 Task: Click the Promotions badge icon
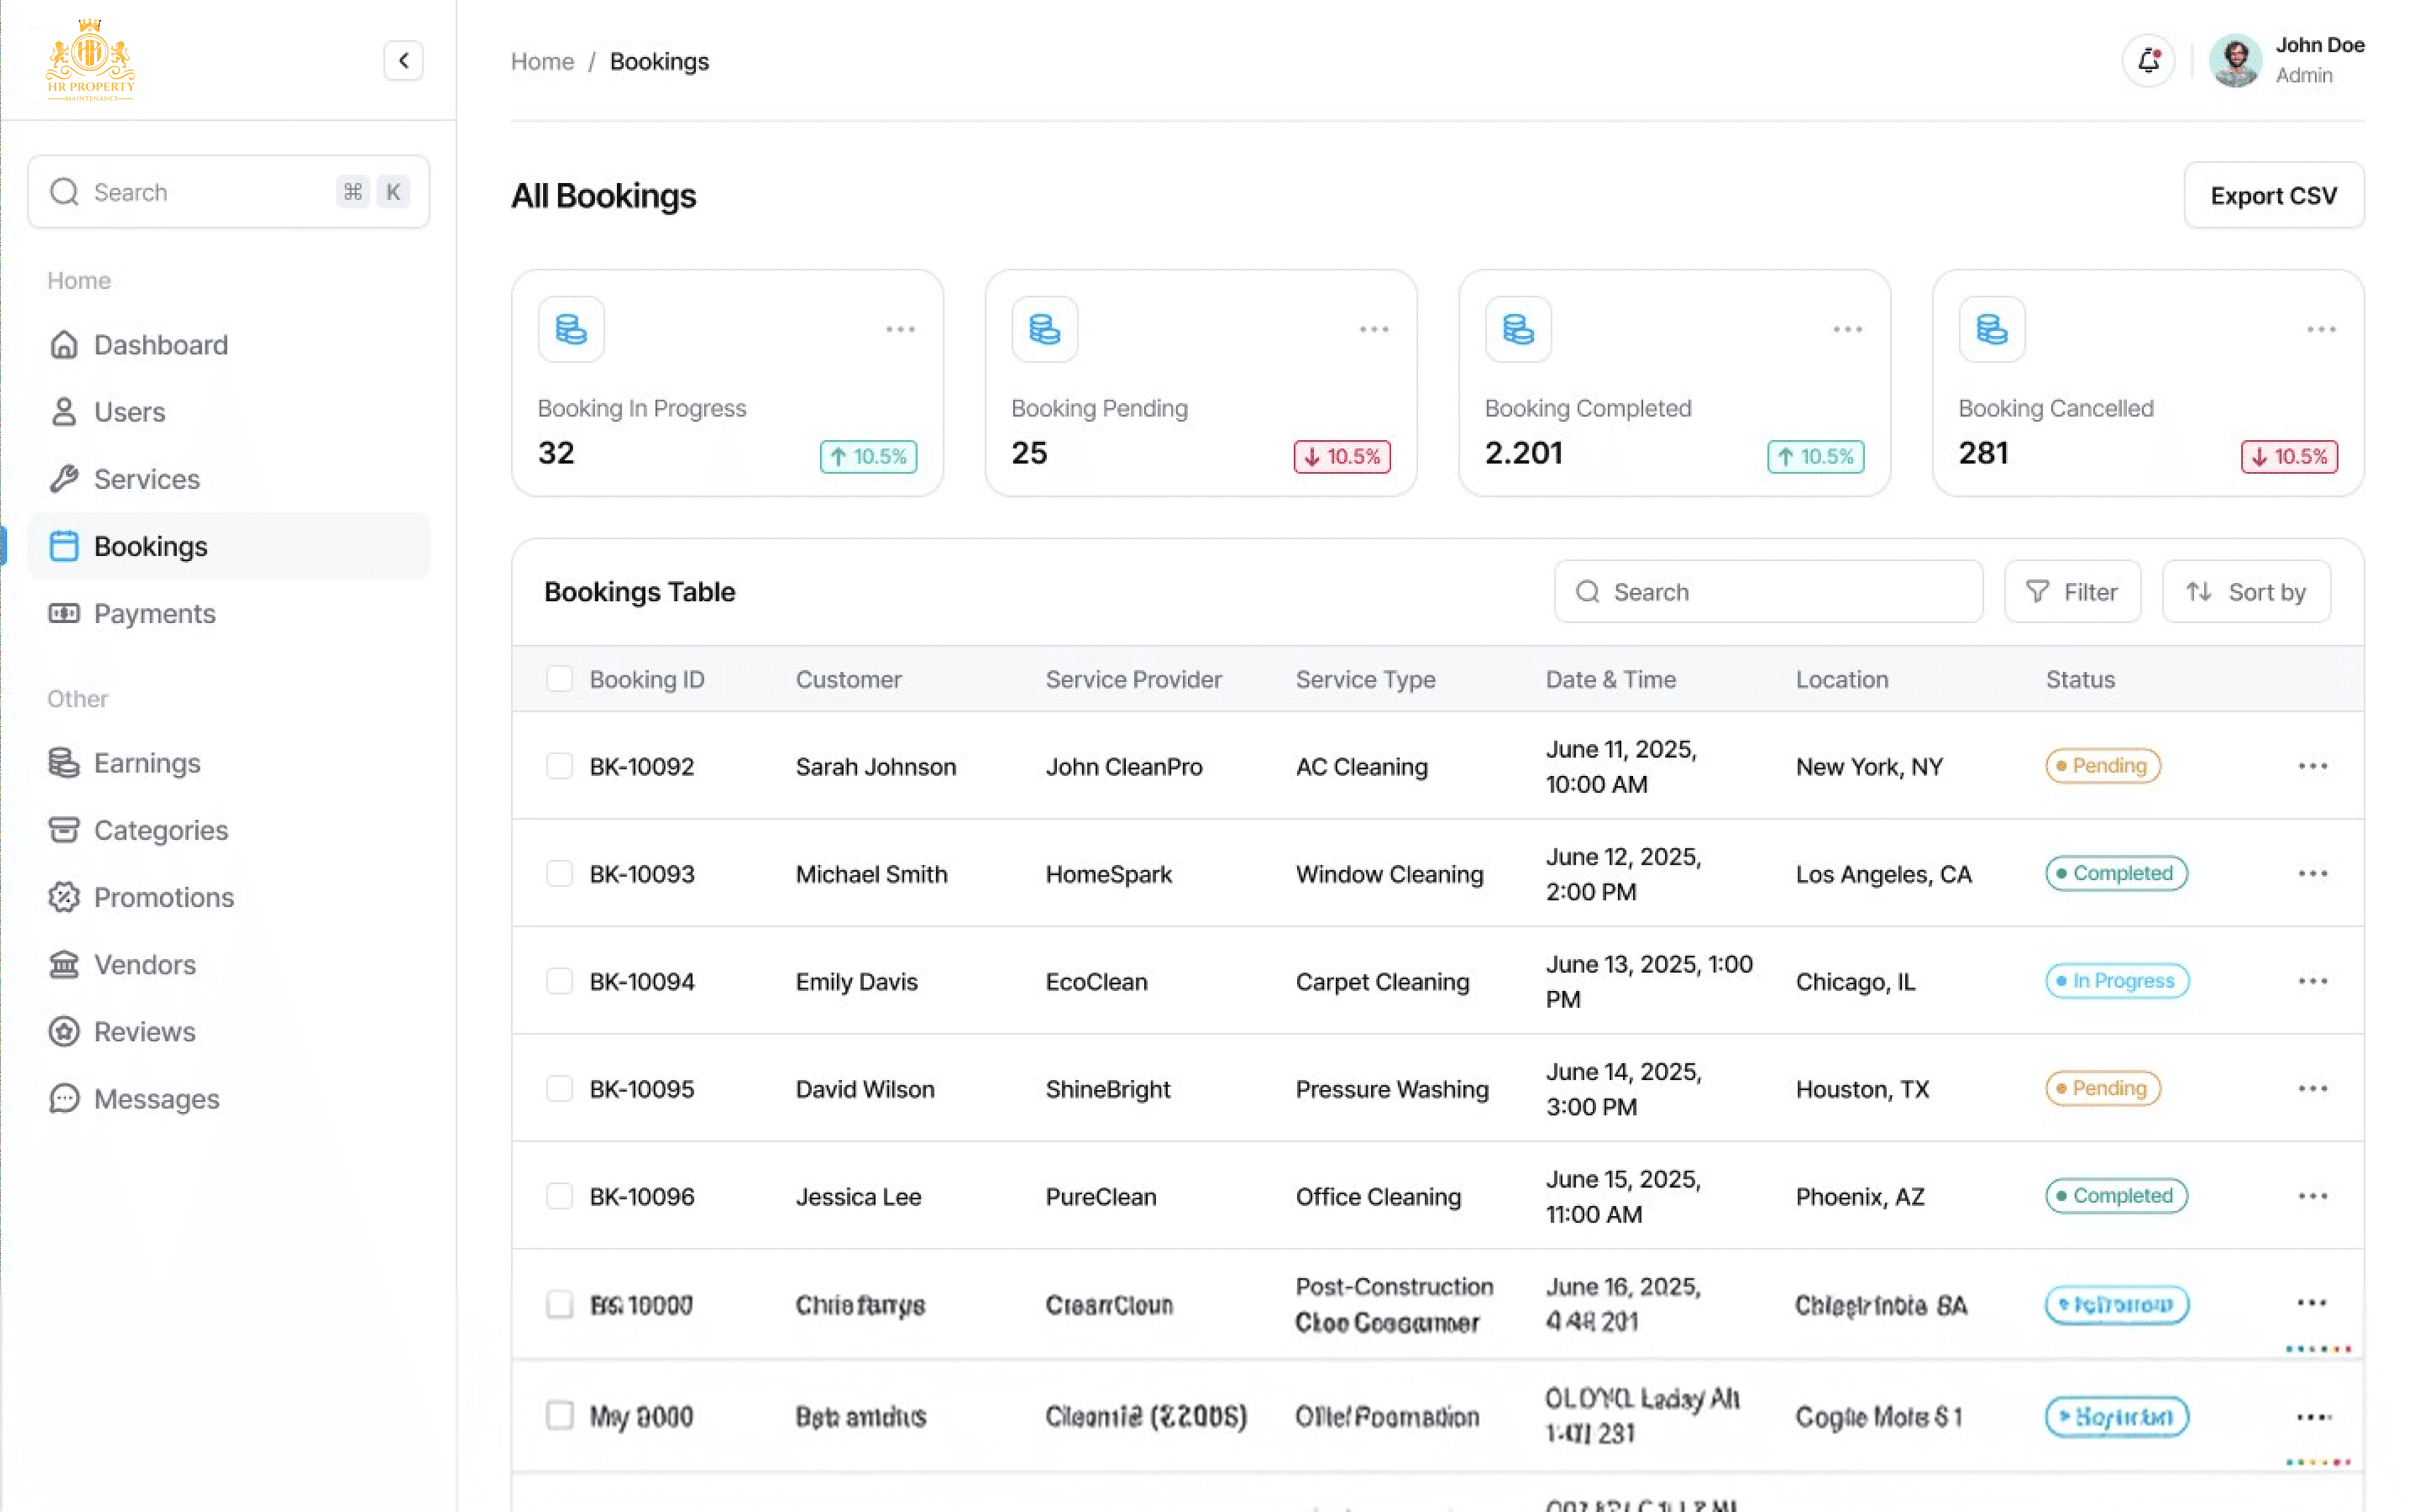[64, 897]
